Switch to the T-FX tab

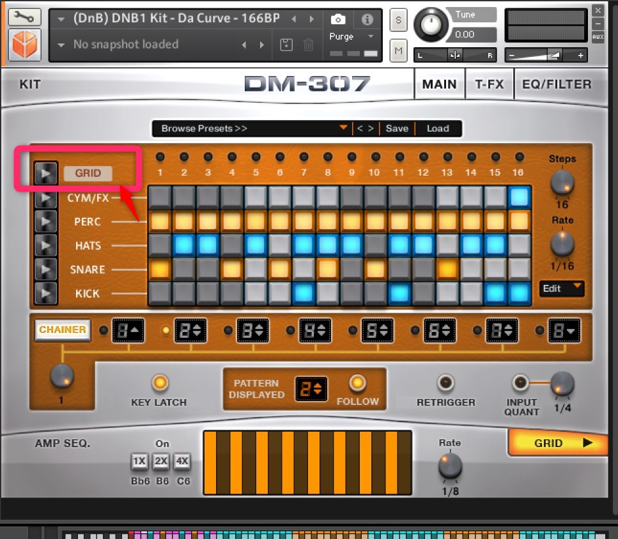(489, 84)
